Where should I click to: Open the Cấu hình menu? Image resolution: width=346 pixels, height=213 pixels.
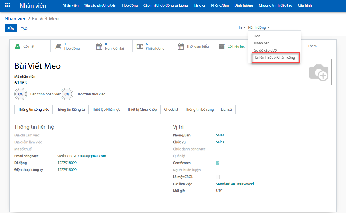click(305, 5)
